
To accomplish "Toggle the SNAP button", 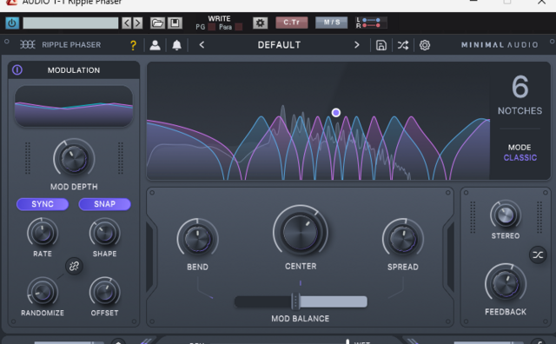I will (x=104, y=204).
